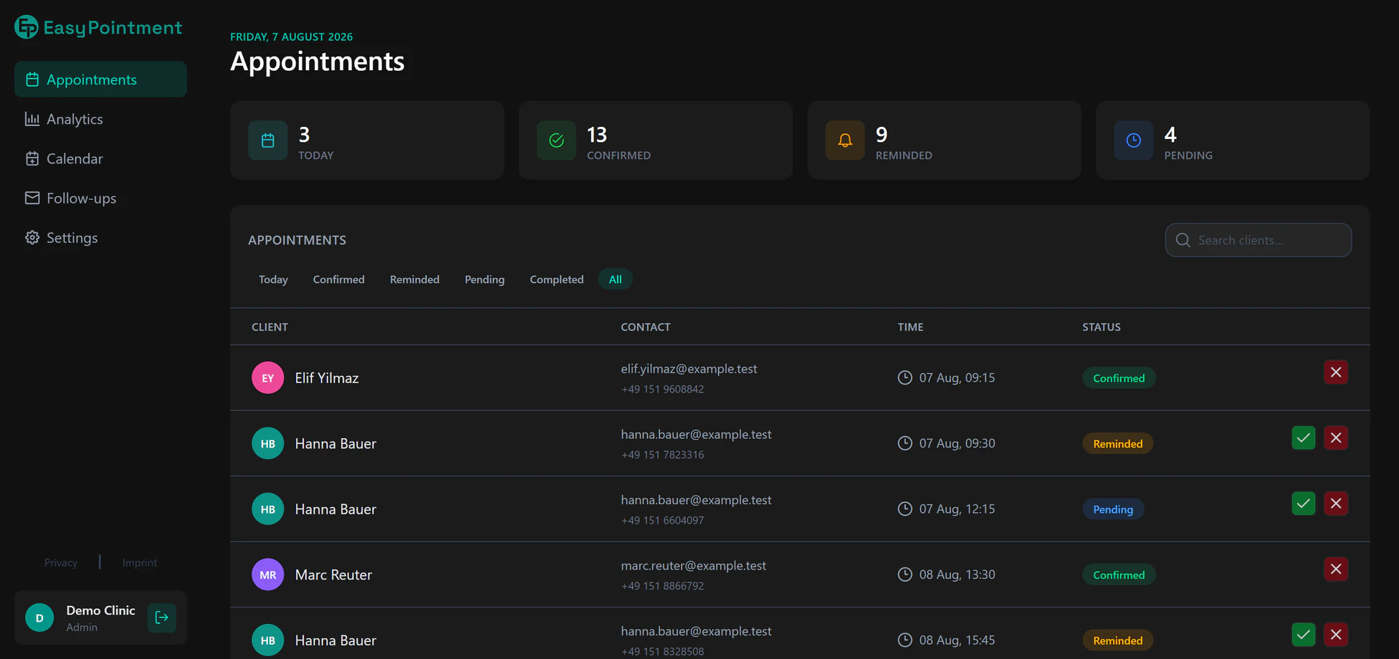The width and height of the screenshot is (1399, 659).
Task: Select the All filter tab
Action: 615,279
